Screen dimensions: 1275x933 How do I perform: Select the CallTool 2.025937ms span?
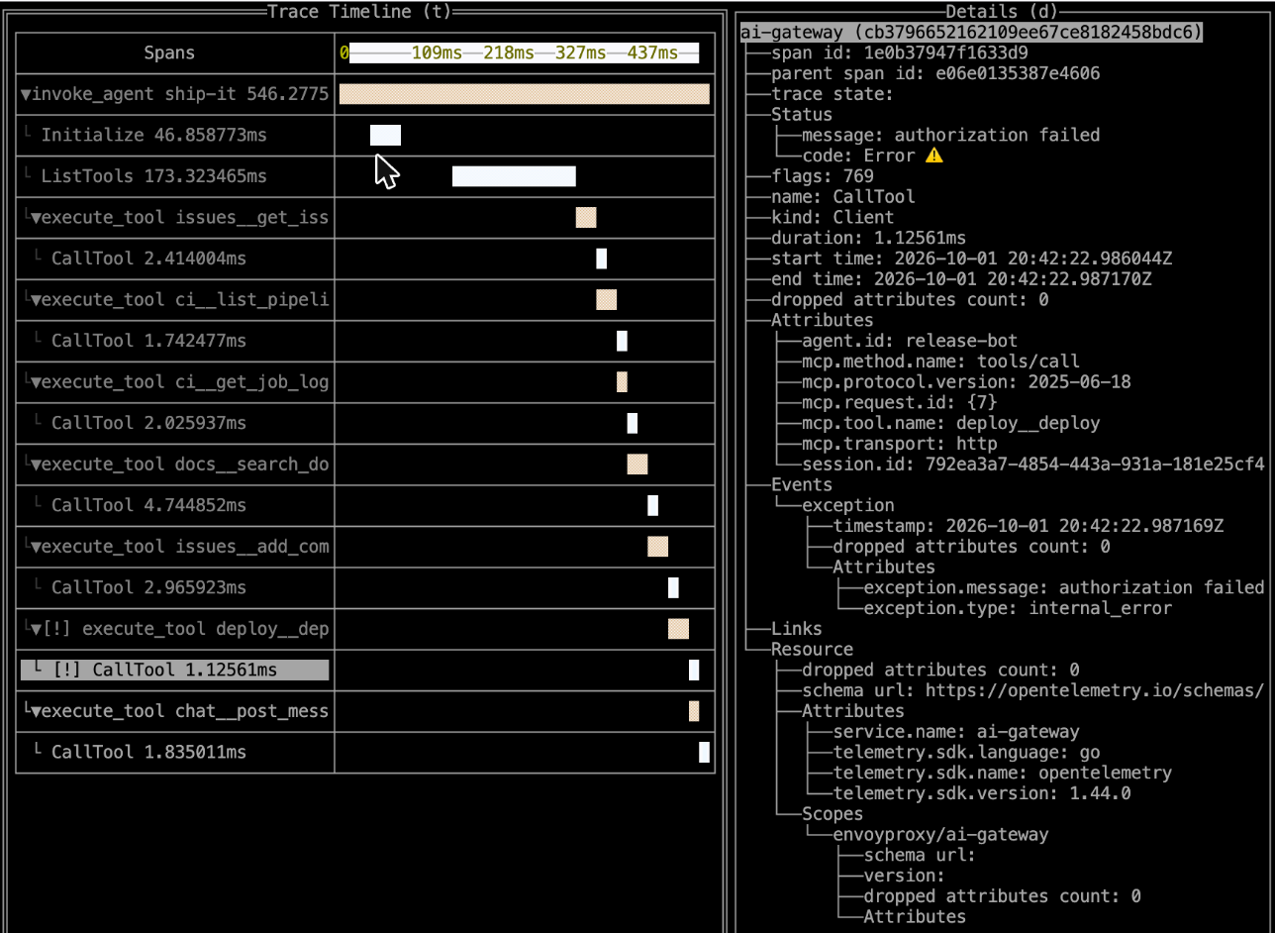(x=175, y=423)
